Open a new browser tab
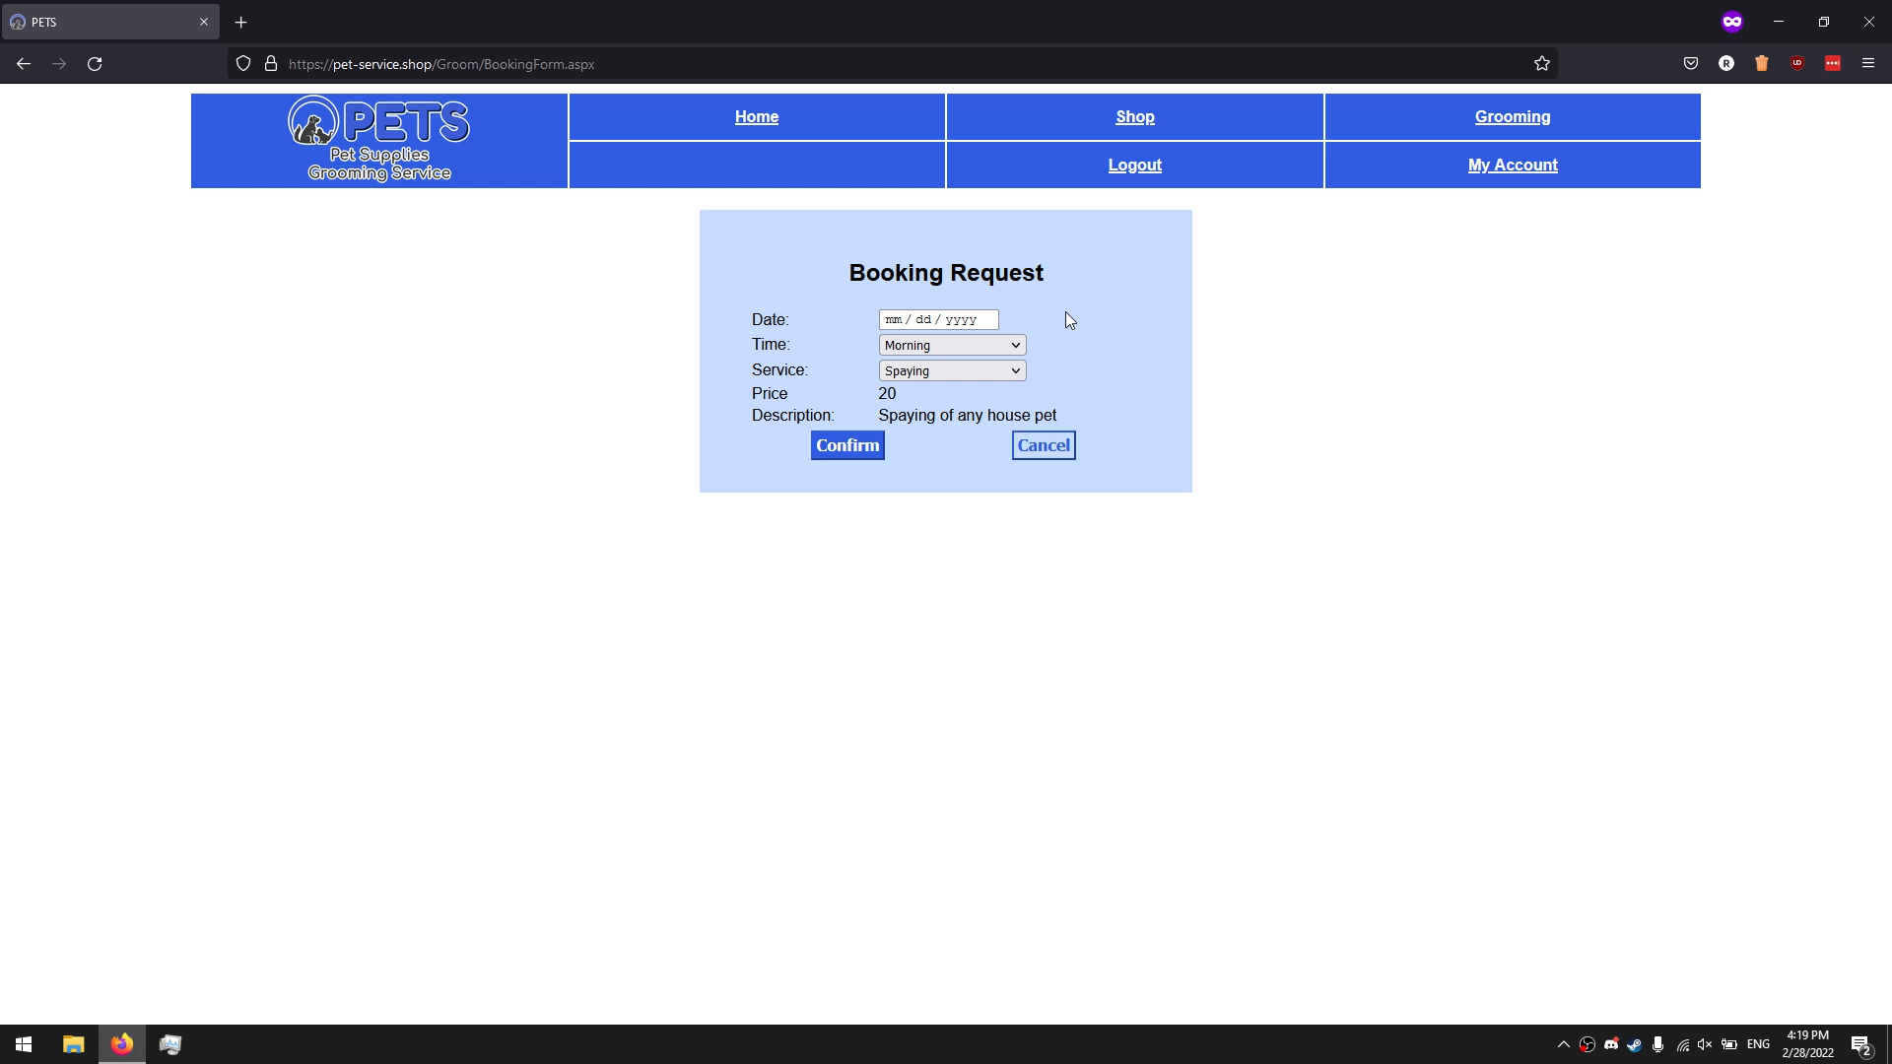The width and height of the screenshot is (1892, 1064). [x=241, y=22]
